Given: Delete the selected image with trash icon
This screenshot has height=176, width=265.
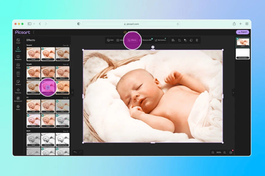Looking at the screenshot, I should pyautogui.click(x=197, y=40).
